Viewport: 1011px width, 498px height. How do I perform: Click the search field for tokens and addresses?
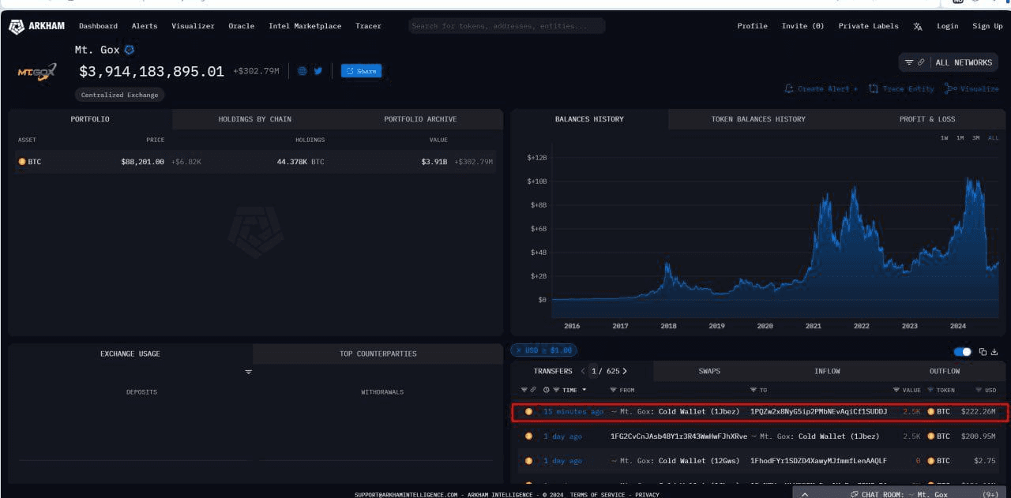[x=507, y=26]
